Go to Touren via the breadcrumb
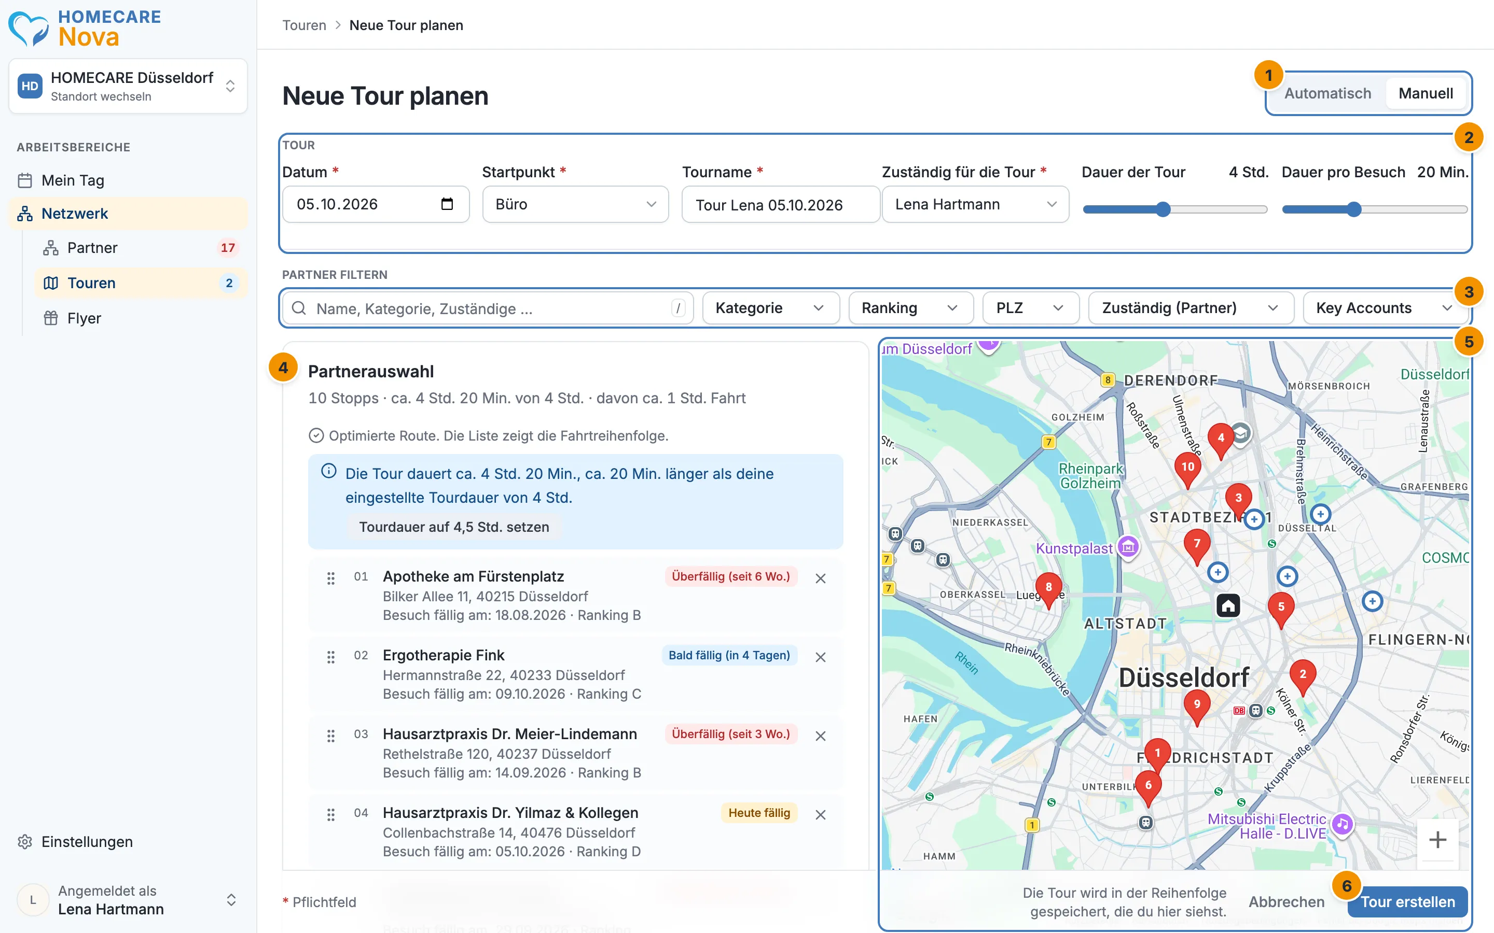 pos(305,25)
